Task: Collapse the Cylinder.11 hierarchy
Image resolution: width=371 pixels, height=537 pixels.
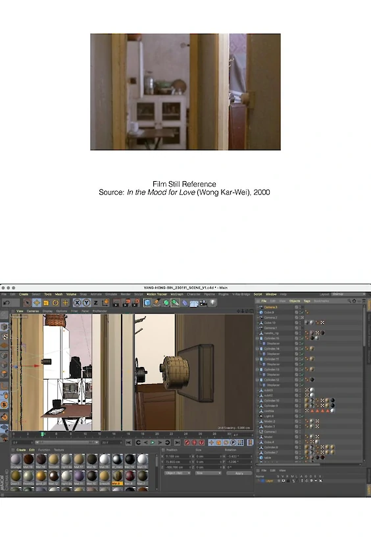Action: coord(257,359)
